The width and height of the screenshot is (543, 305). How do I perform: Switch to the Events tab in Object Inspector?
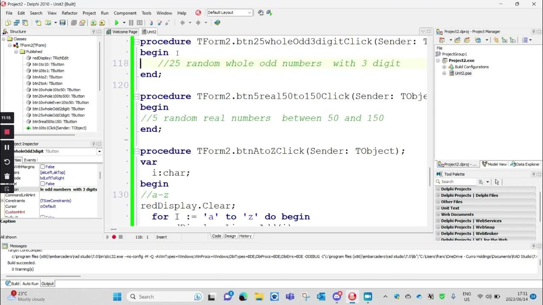(30, 160)
